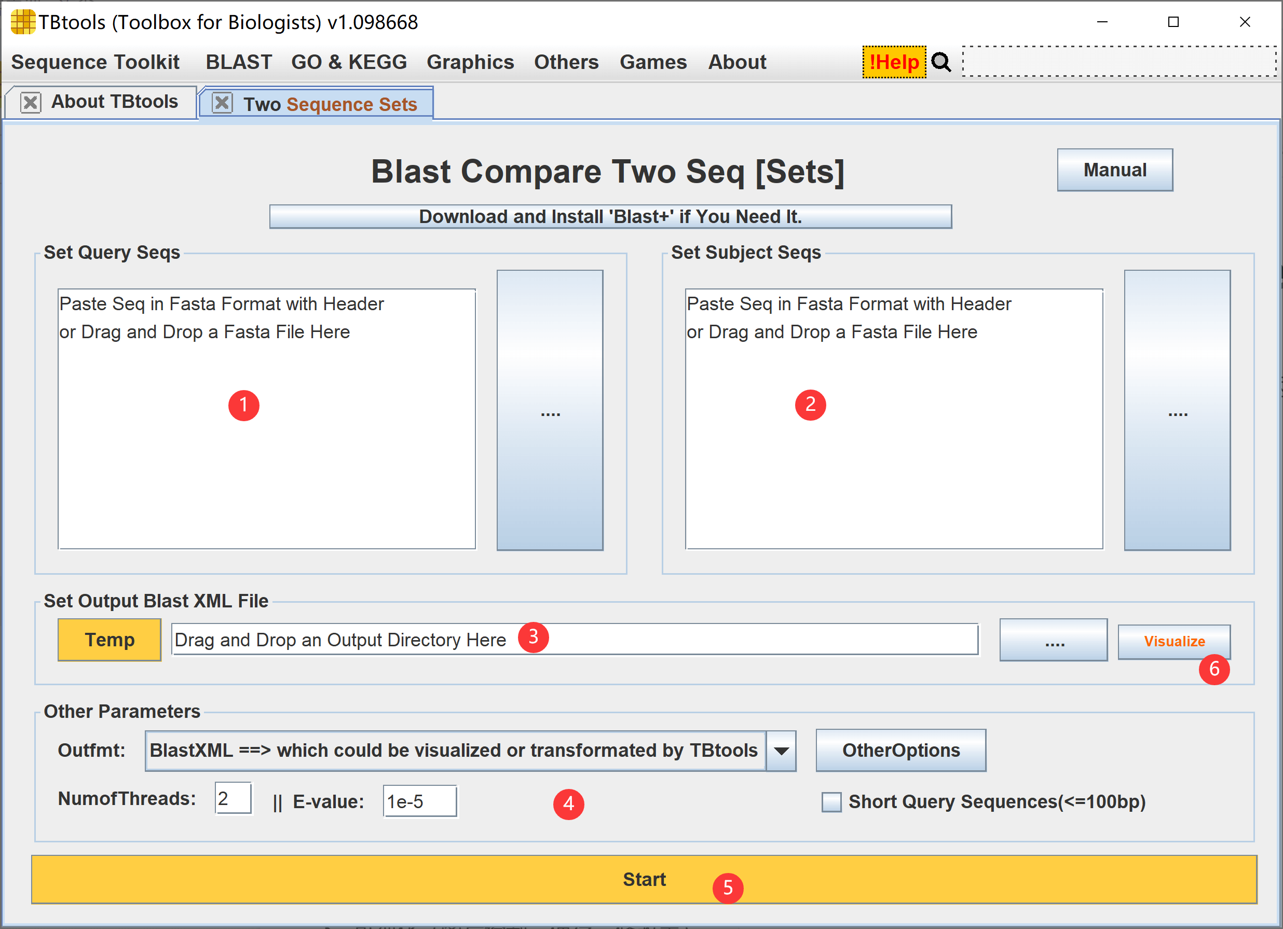Open the GO & KEGG menu
The width and height of the screenshot is (1283, 929).
[x=349, y=62]
